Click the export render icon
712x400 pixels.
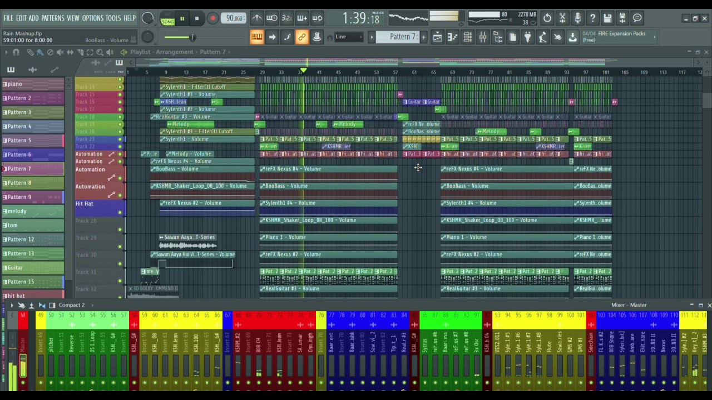pos(622,18)
